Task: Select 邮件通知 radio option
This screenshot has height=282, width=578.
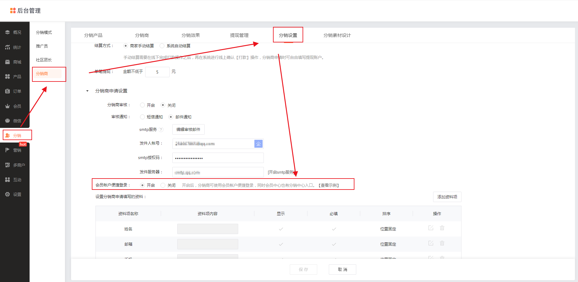Action: coord(171,117)
